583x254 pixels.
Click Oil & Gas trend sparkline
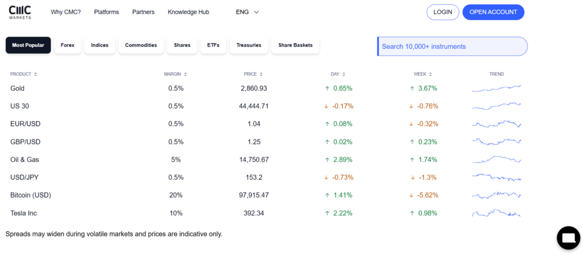click(496, 159)
